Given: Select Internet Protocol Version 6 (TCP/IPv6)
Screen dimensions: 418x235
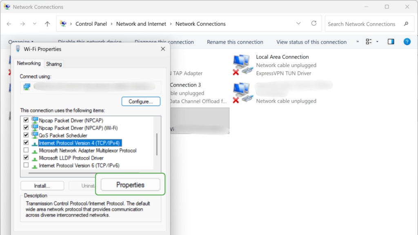Looking at the screenshot, I should click(79, 166).
